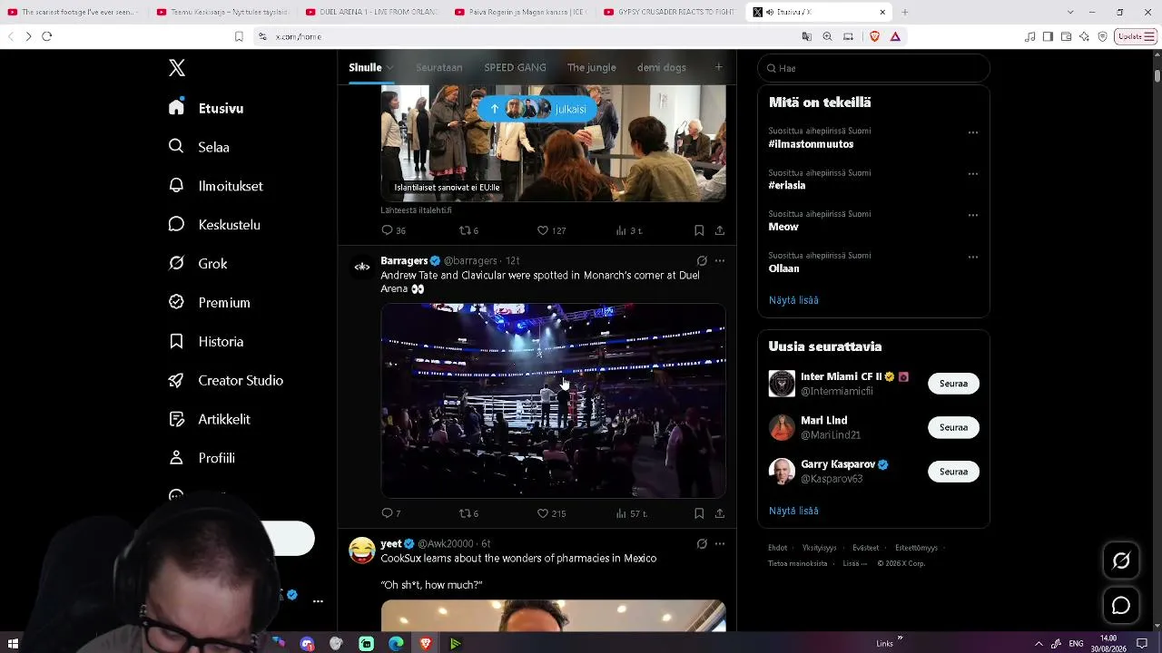Reload the page in the browser toolbar
Viewport: 1162px width, 653px height.
(x=47, y=36)
